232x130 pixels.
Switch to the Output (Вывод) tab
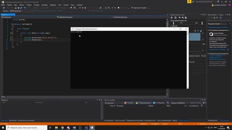175,121
